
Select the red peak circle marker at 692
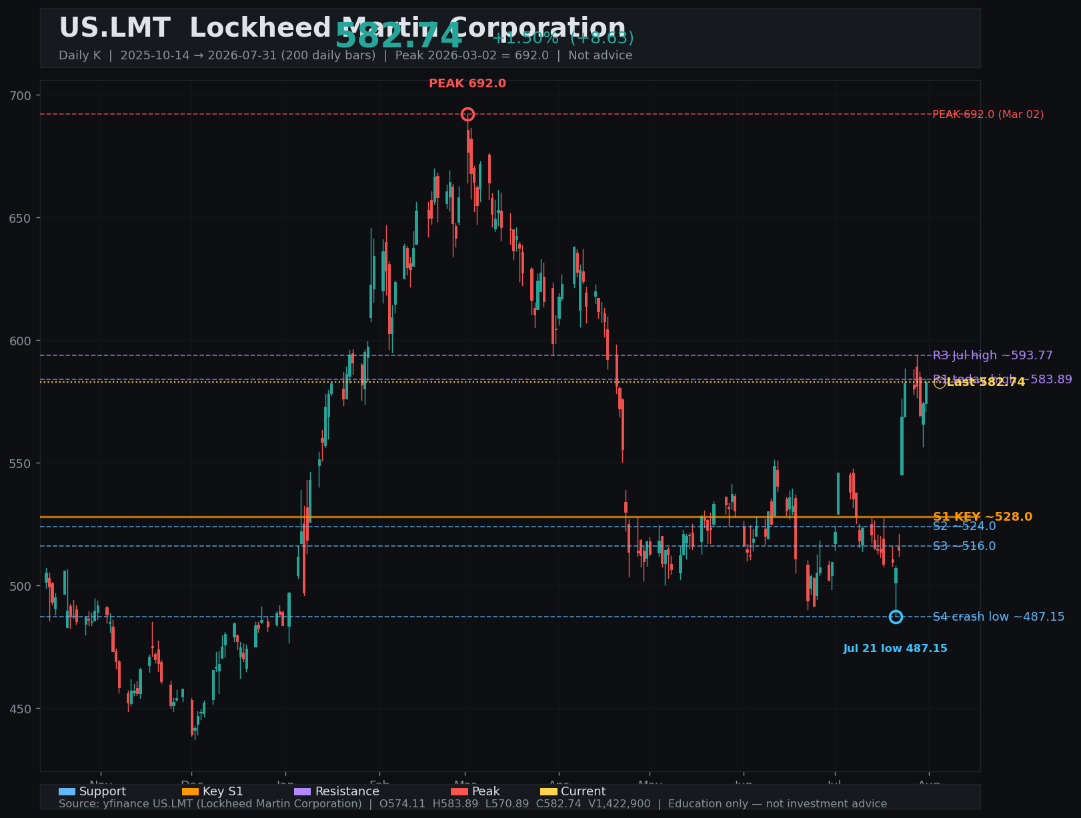(x=467, y=115)
